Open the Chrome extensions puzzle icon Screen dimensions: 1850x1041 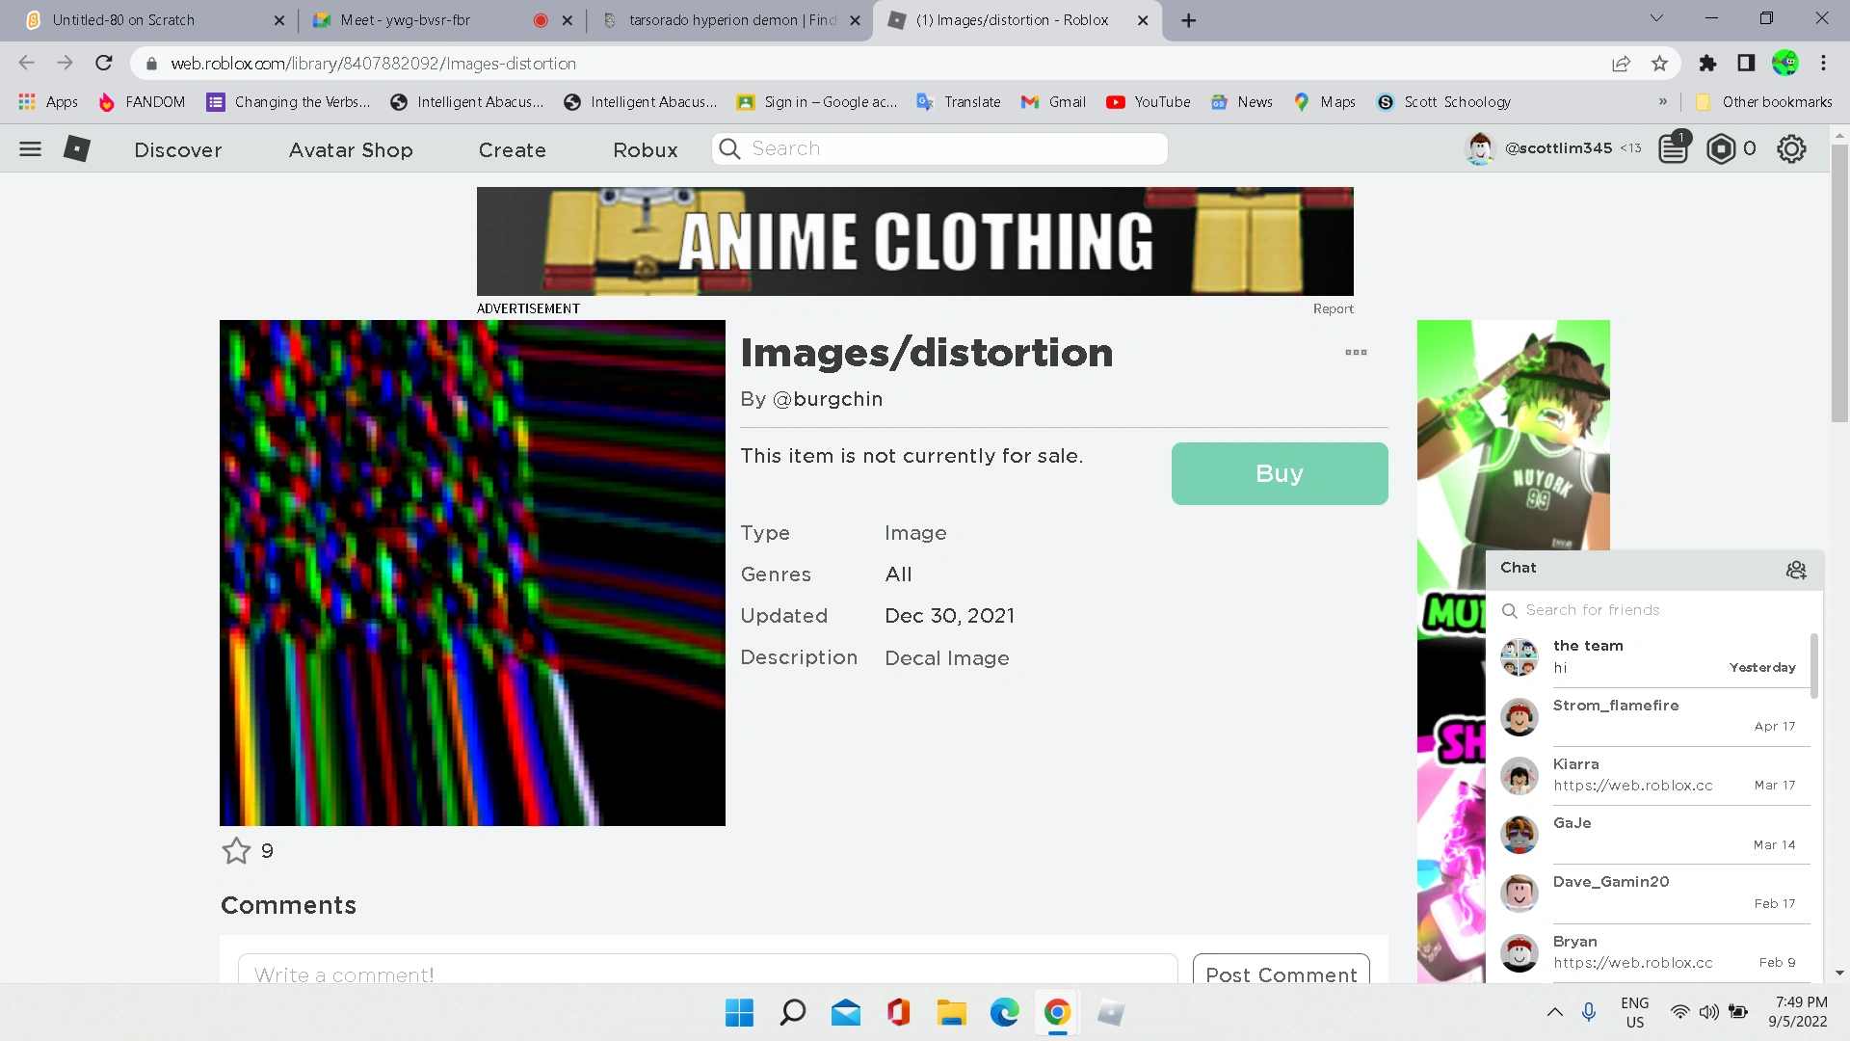pos(1707,64)
